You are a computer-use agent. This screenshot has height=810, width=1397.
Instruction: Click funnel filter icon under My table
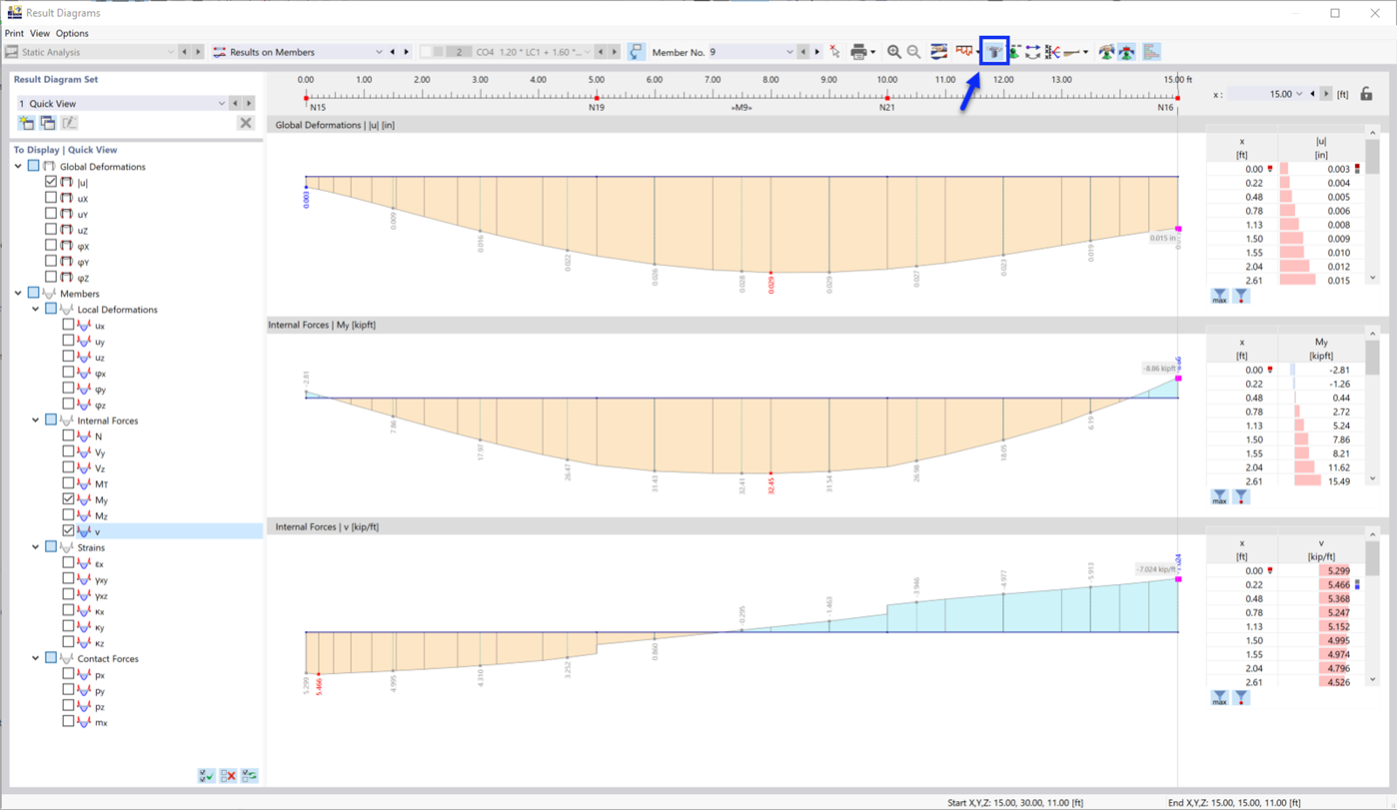(x=1240, y=496)
